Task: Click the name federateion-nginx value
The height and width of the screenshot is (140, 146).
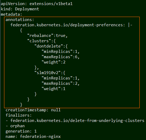Action: [40, 137]
